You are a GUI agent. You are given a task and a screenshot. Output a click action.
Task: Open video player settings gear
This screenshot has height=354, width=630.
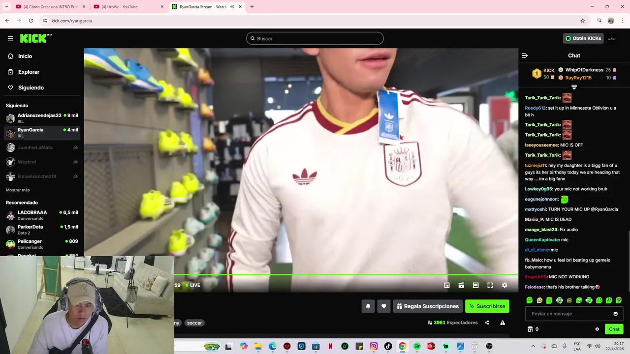pyautogui.click(x=504, y=285)
